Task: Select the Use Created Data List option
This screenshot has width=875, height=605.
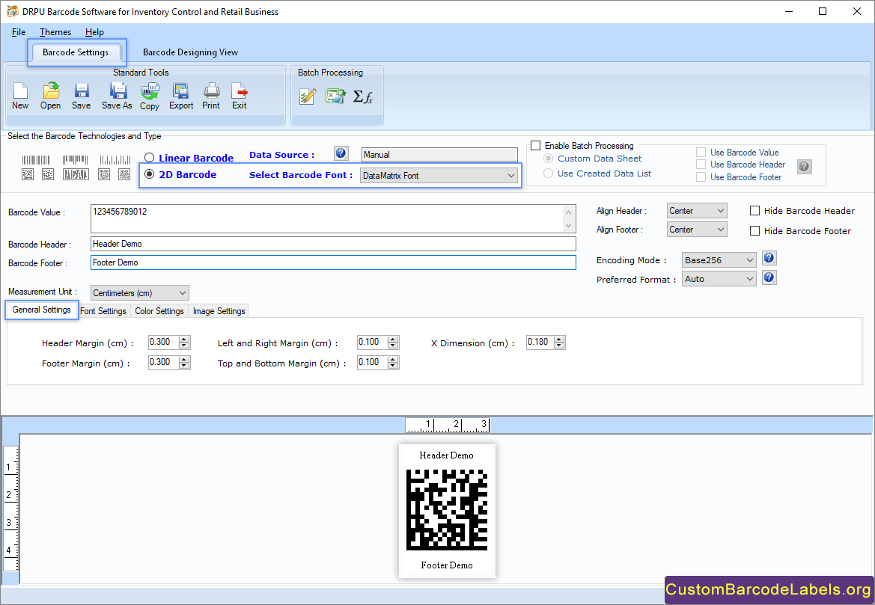Action: pyautogui.click(x=548, y=173)
